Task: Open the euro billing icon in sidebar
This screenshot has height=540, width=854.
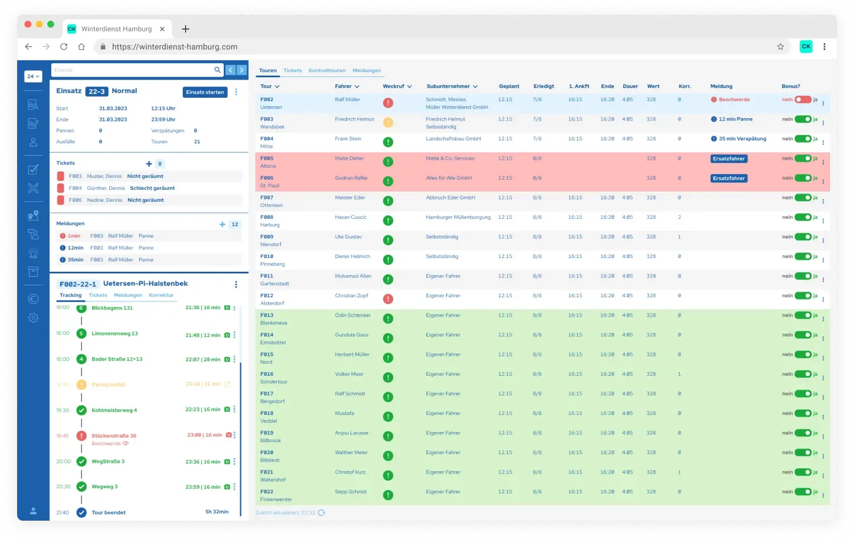Action: 34,300
